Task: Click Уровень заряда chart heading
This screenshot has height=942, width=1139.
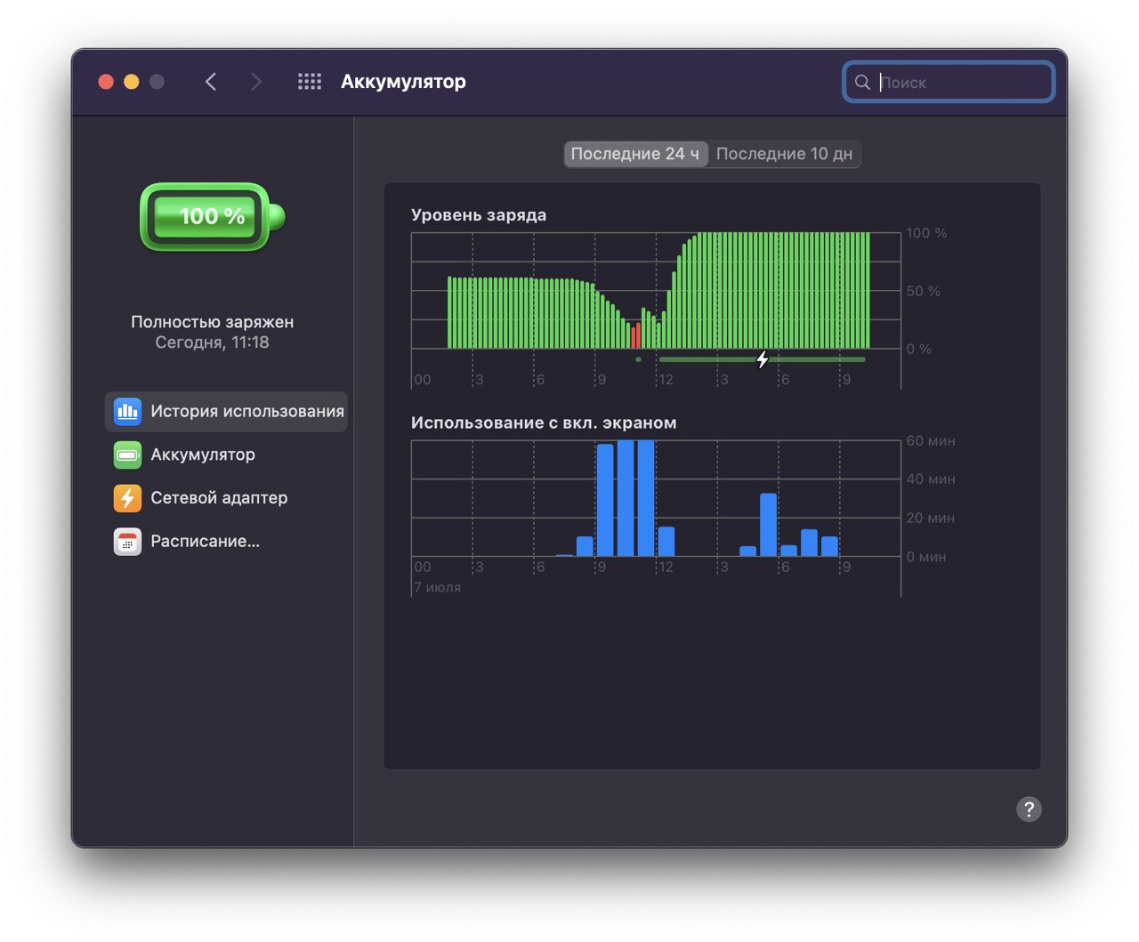Action: pyautogui.click(x=479, y=215)
